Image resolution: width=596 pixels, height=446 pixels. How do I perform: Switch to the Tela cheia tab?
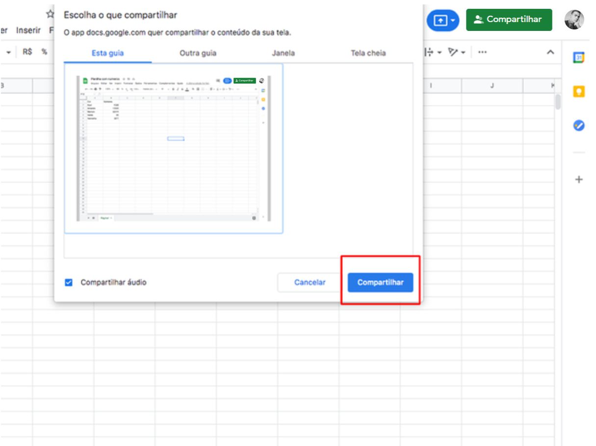(368, 53)
